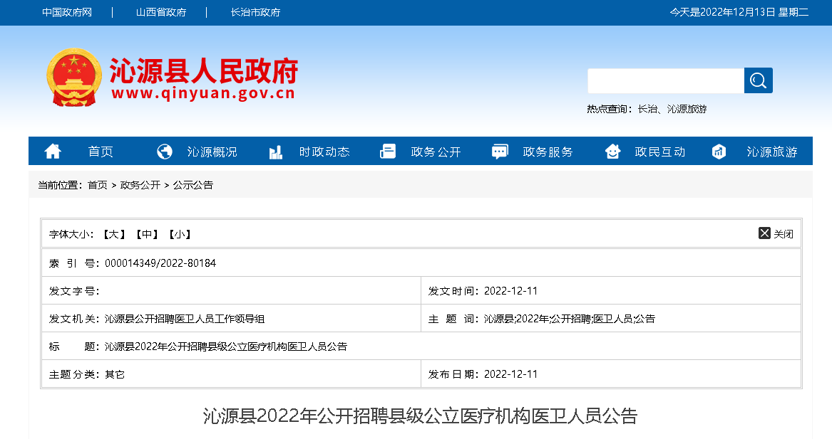Viewport: 832px width, 439px height.
Task: Click the www.qinyuan.gov.cn URL text
Action: pyautogui.click(x=203, y=94)
